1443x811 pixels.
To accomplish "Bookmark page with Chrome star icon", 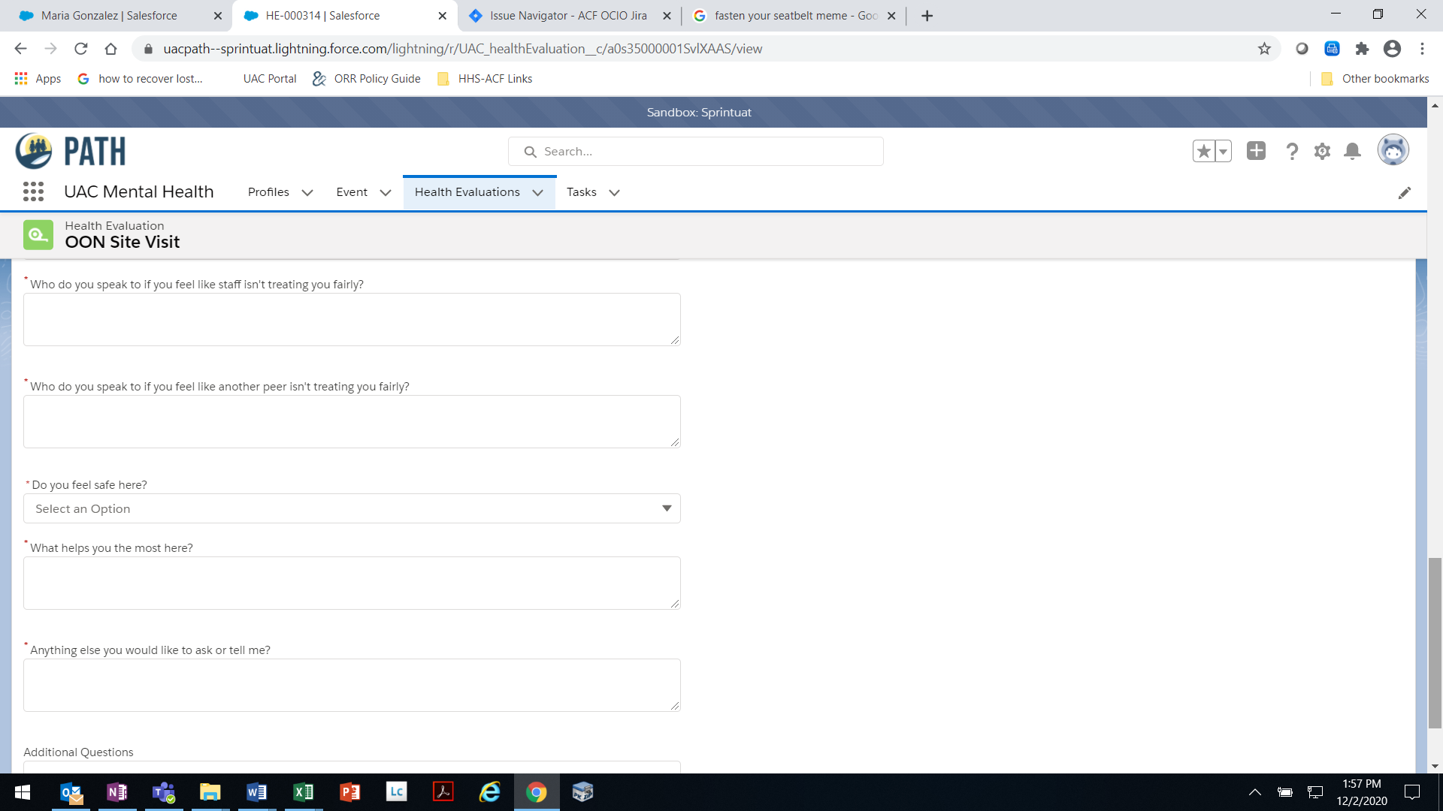I will tap(1264, 49).
